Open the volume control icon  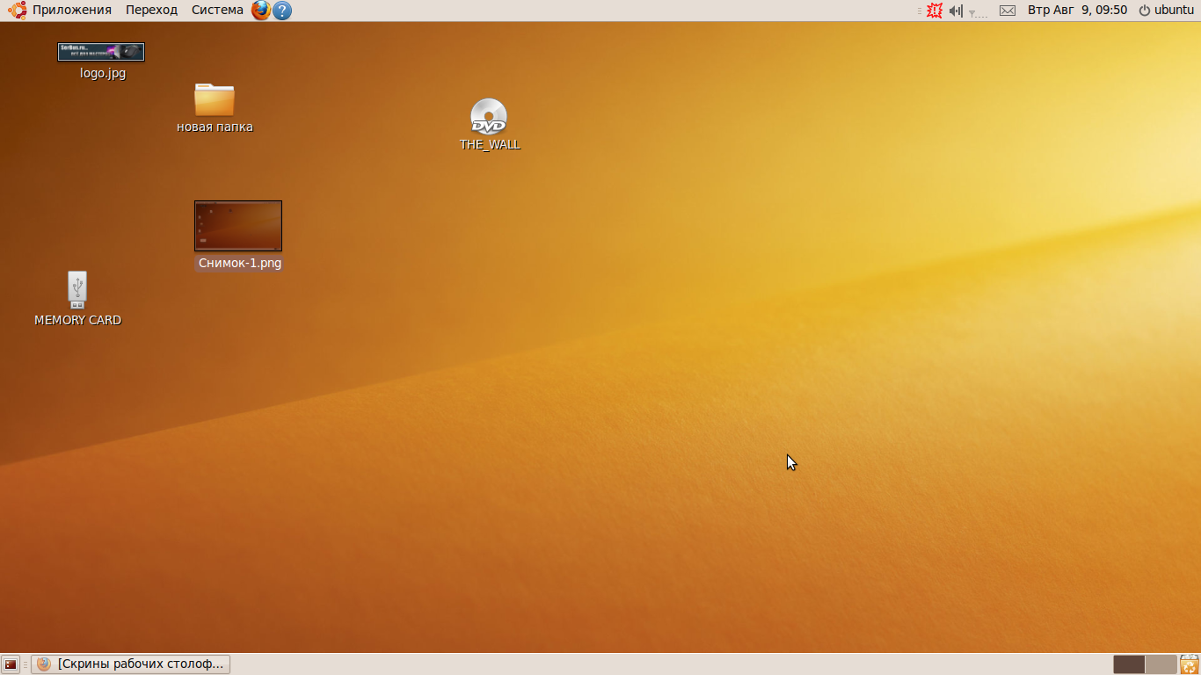click(x=956, y=11)
